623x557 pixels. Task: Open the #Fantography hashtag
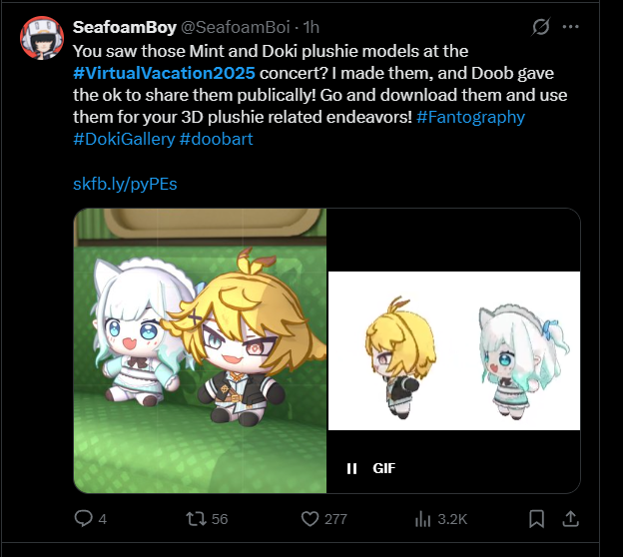(x=471, y=117)
